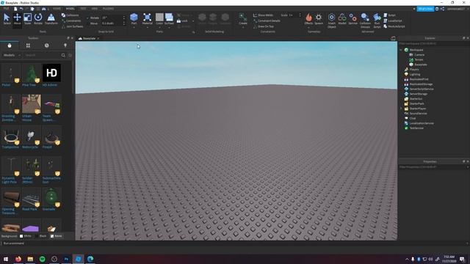Activate the Select tool

[7, 18]
